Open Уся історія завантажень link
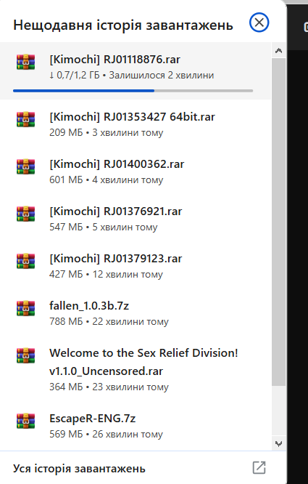 coord(79,469)
